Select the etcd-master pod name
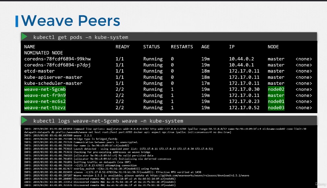Screen dimensions: 327x188 (39, 71)
